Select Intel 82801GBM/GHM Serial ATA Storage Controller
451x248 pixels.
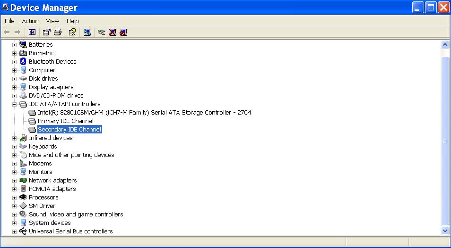pyautogui.click(x=144, y=112)
